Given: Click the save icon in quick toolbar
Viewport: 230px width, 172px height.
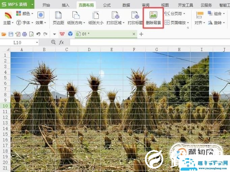Looking at the screenshot, I should point(11,34).
